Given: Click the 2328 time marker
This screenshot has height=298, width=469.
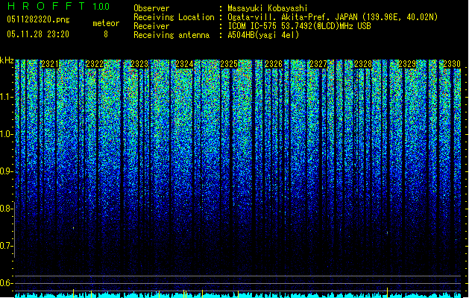Looking at the screenshot, I should (x=363, y=64).
